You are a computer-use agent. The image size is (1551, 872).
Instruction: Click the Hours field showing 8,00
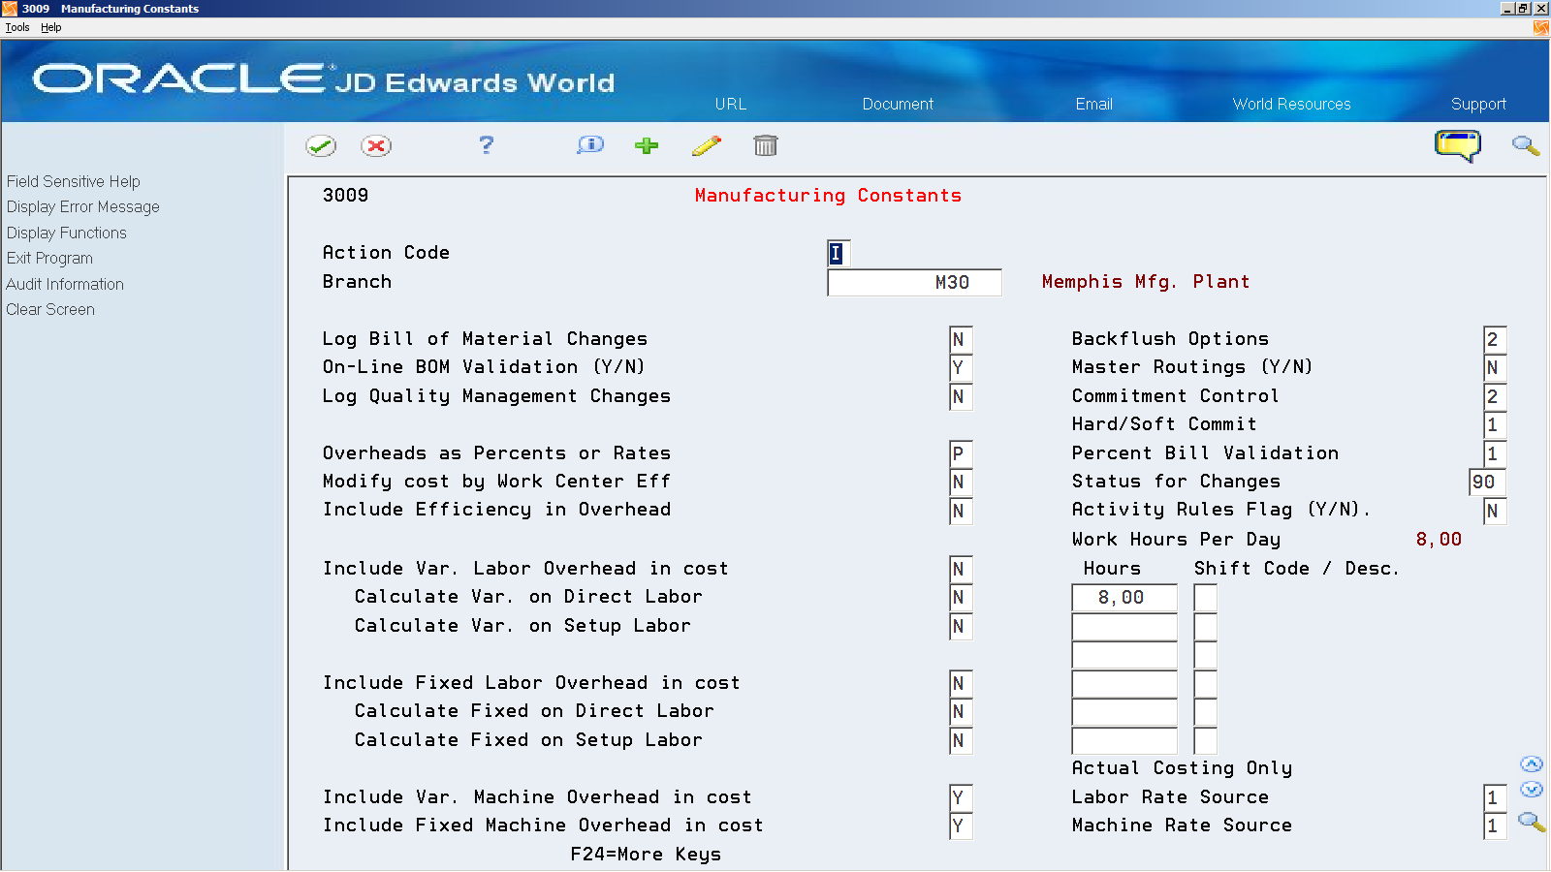pyautogui.click(x=1124, y=598)
